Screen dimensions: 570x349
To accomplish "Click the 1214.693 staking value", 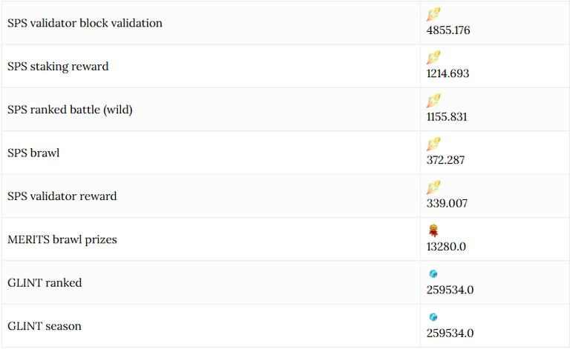I will point(448,73).
